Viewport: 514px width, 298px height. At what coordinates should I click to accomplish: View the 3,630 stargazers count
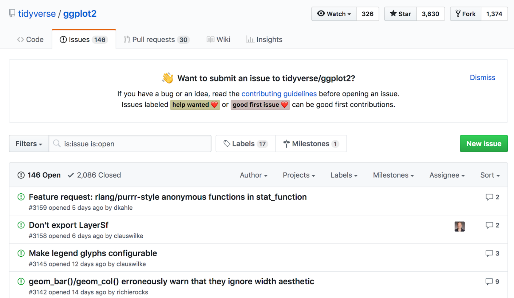point(431,14)
